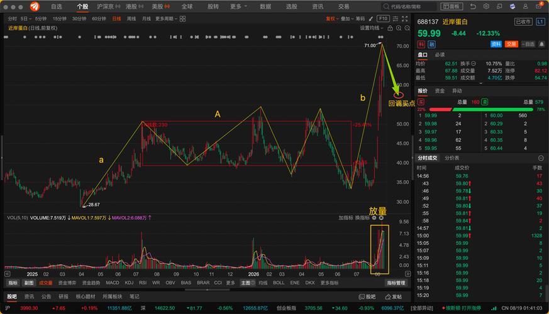Image resolution: width=549 pixels, height=314 pixels.
Task: Switch sub-chart to KDJ indicator
Action: click(x=129, y=283)
